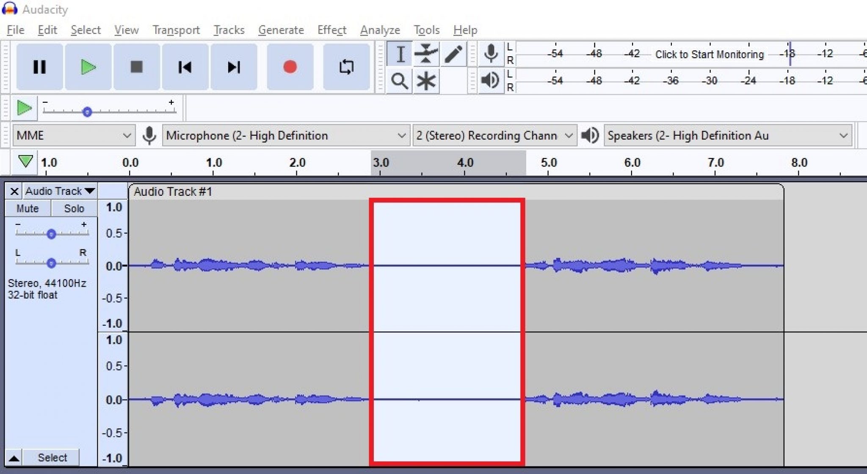Click the Loop playback icon
867x474 pixels.
pyautogui.click(x=345, y=67)
